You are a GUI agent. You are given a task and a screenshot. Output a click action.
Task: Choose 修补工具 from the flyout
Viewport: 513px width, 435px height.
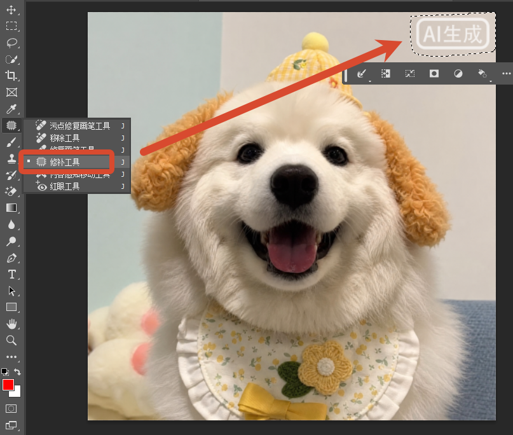(77, 162)
